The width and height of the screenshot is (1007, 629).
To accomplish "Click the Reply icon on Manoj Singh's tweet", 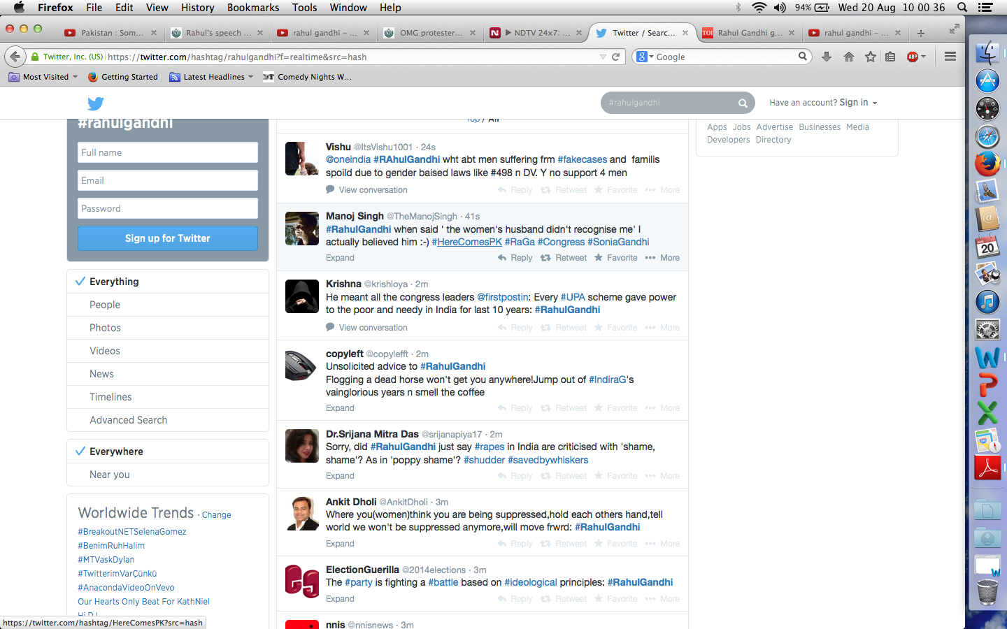I will [x=502, y=258].
